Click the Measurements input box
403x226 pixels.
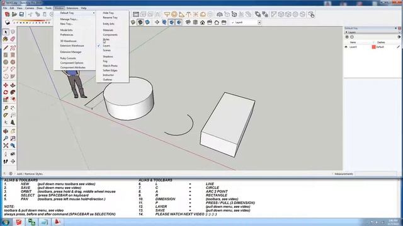375,174
